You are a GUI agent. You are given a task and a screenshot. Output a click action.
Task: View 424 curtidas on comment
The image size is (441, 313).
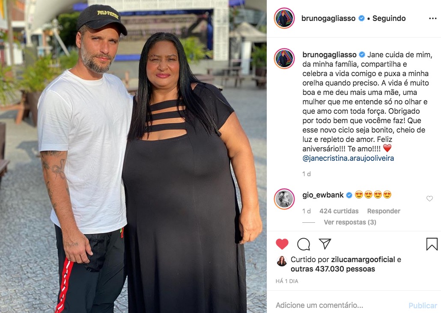[x=339, y=211]
